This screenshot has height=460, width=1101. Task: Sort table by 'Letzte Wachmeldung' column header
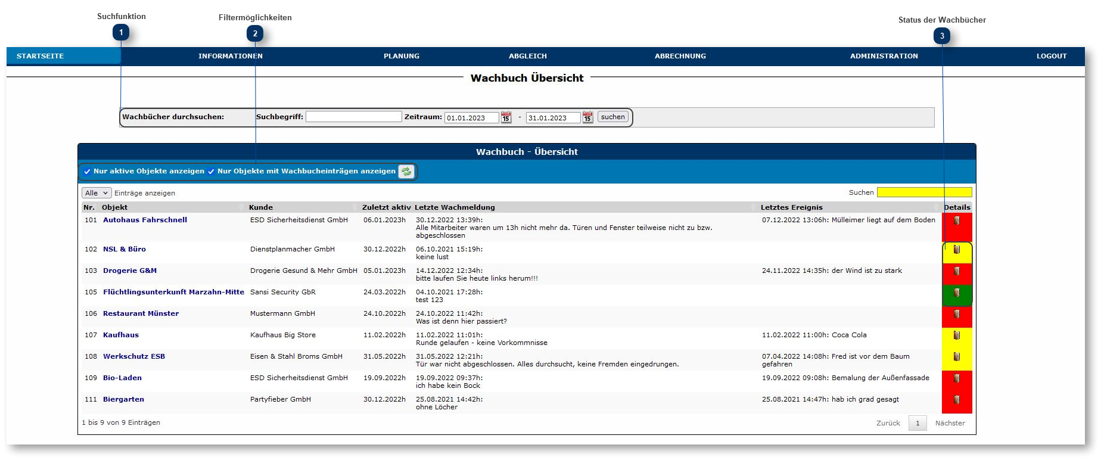click(x=455, y=207)
